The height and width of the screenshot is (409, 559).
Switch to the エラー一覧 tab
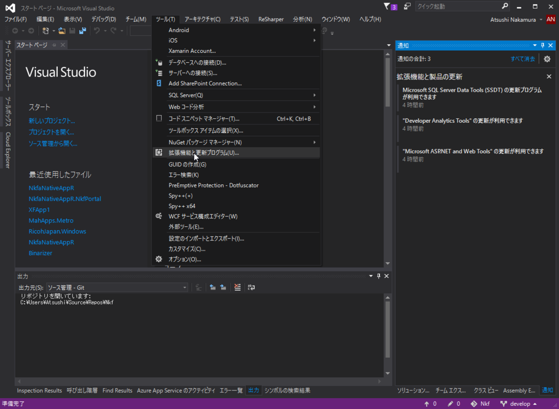[231, 390]
